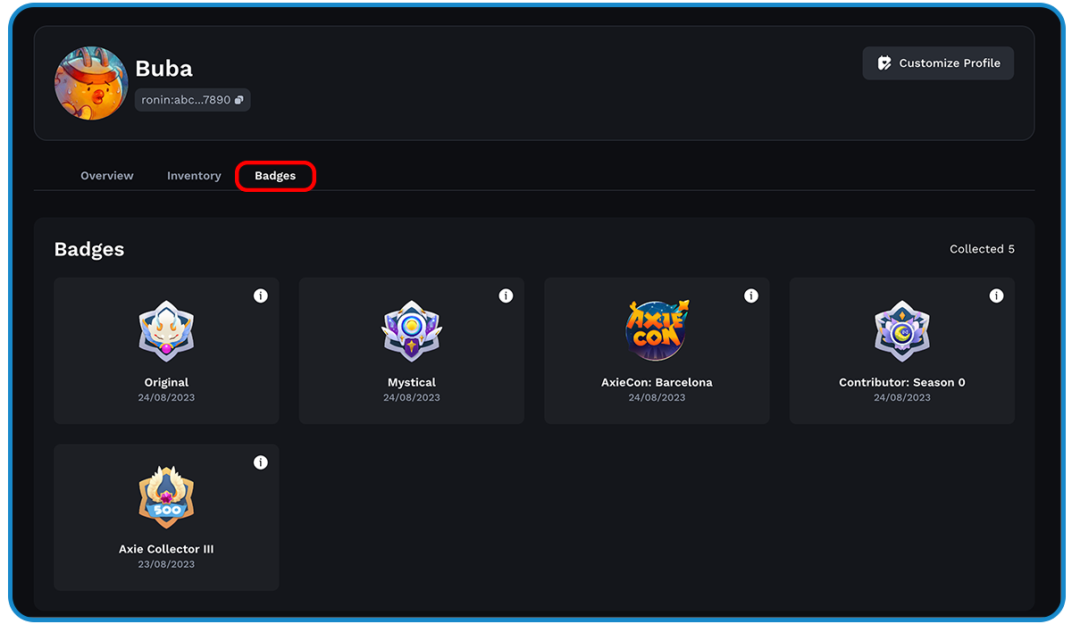
Task: Click info icon on the Mystical badge card
Action: click(x=506, y=295)
